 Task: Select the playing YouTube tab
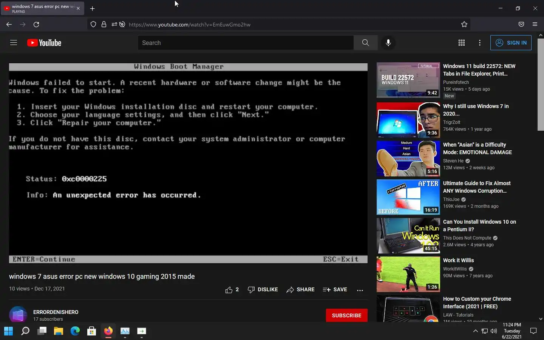click(x=42, y=8)
